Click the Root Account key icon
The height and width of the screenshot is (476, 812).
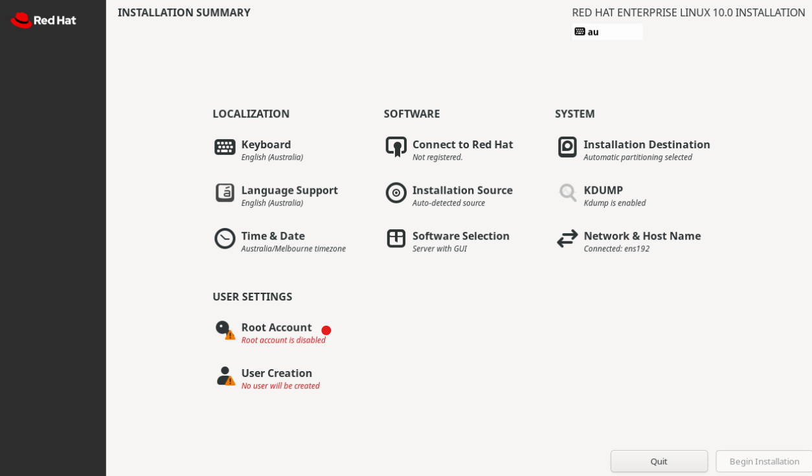pyautogui.click(x=225, y=330)
